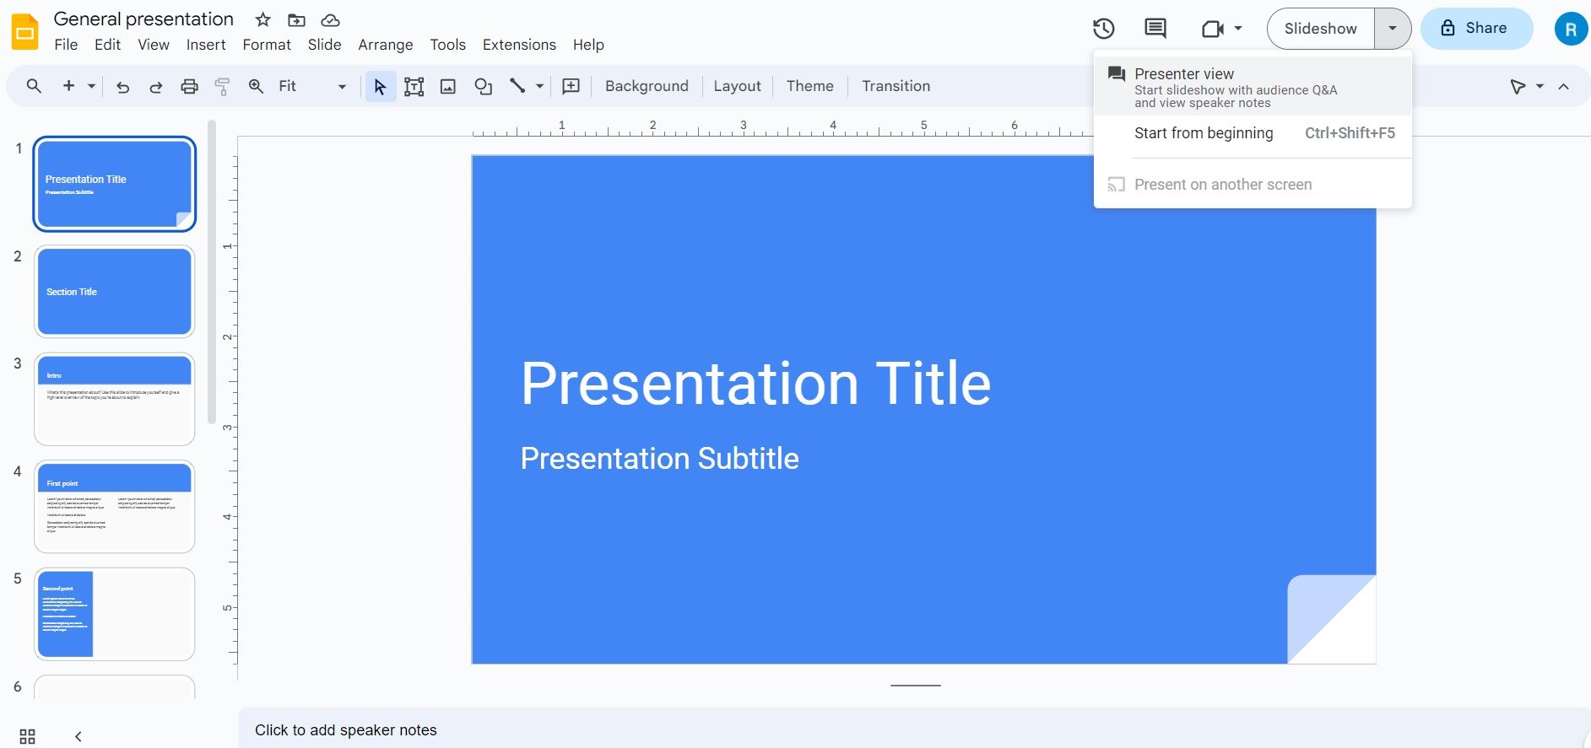Image resolution: width=1591 pixels, height=748 pixels.
Task: Hide the menus with the up chevron
Action: (x=1563, y=86)
